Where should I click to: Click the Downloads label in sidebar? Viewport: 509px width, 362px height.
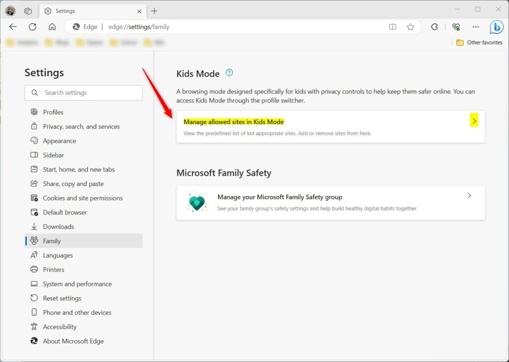[x=59, y=227]
